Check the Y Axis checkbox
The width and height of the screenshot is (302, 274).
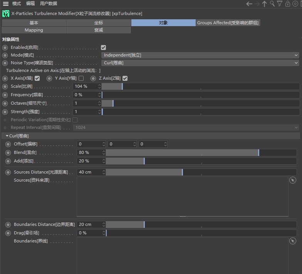[81, 79]
